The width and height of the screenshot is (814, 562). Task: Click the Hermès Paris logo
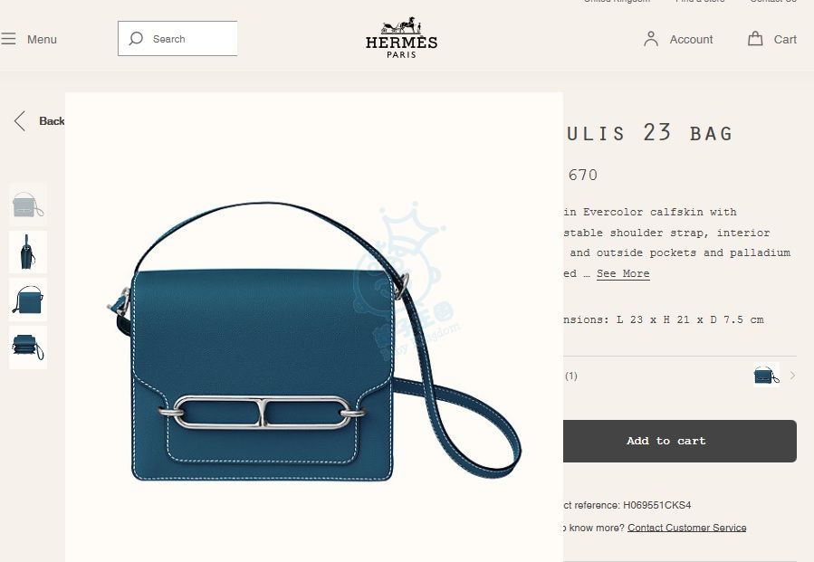click(x=401, y=37)
